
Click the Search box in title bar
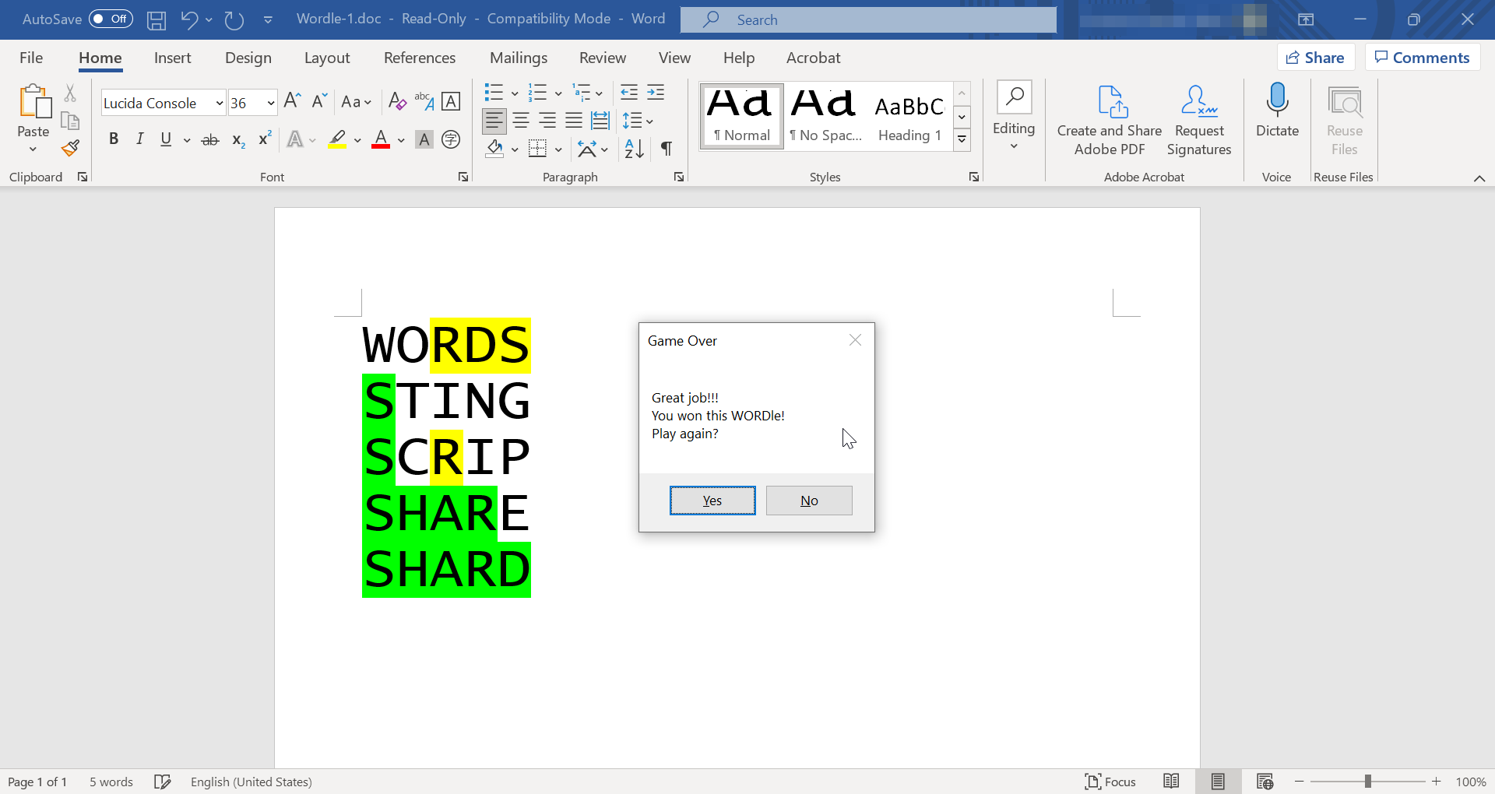point(868,19)
